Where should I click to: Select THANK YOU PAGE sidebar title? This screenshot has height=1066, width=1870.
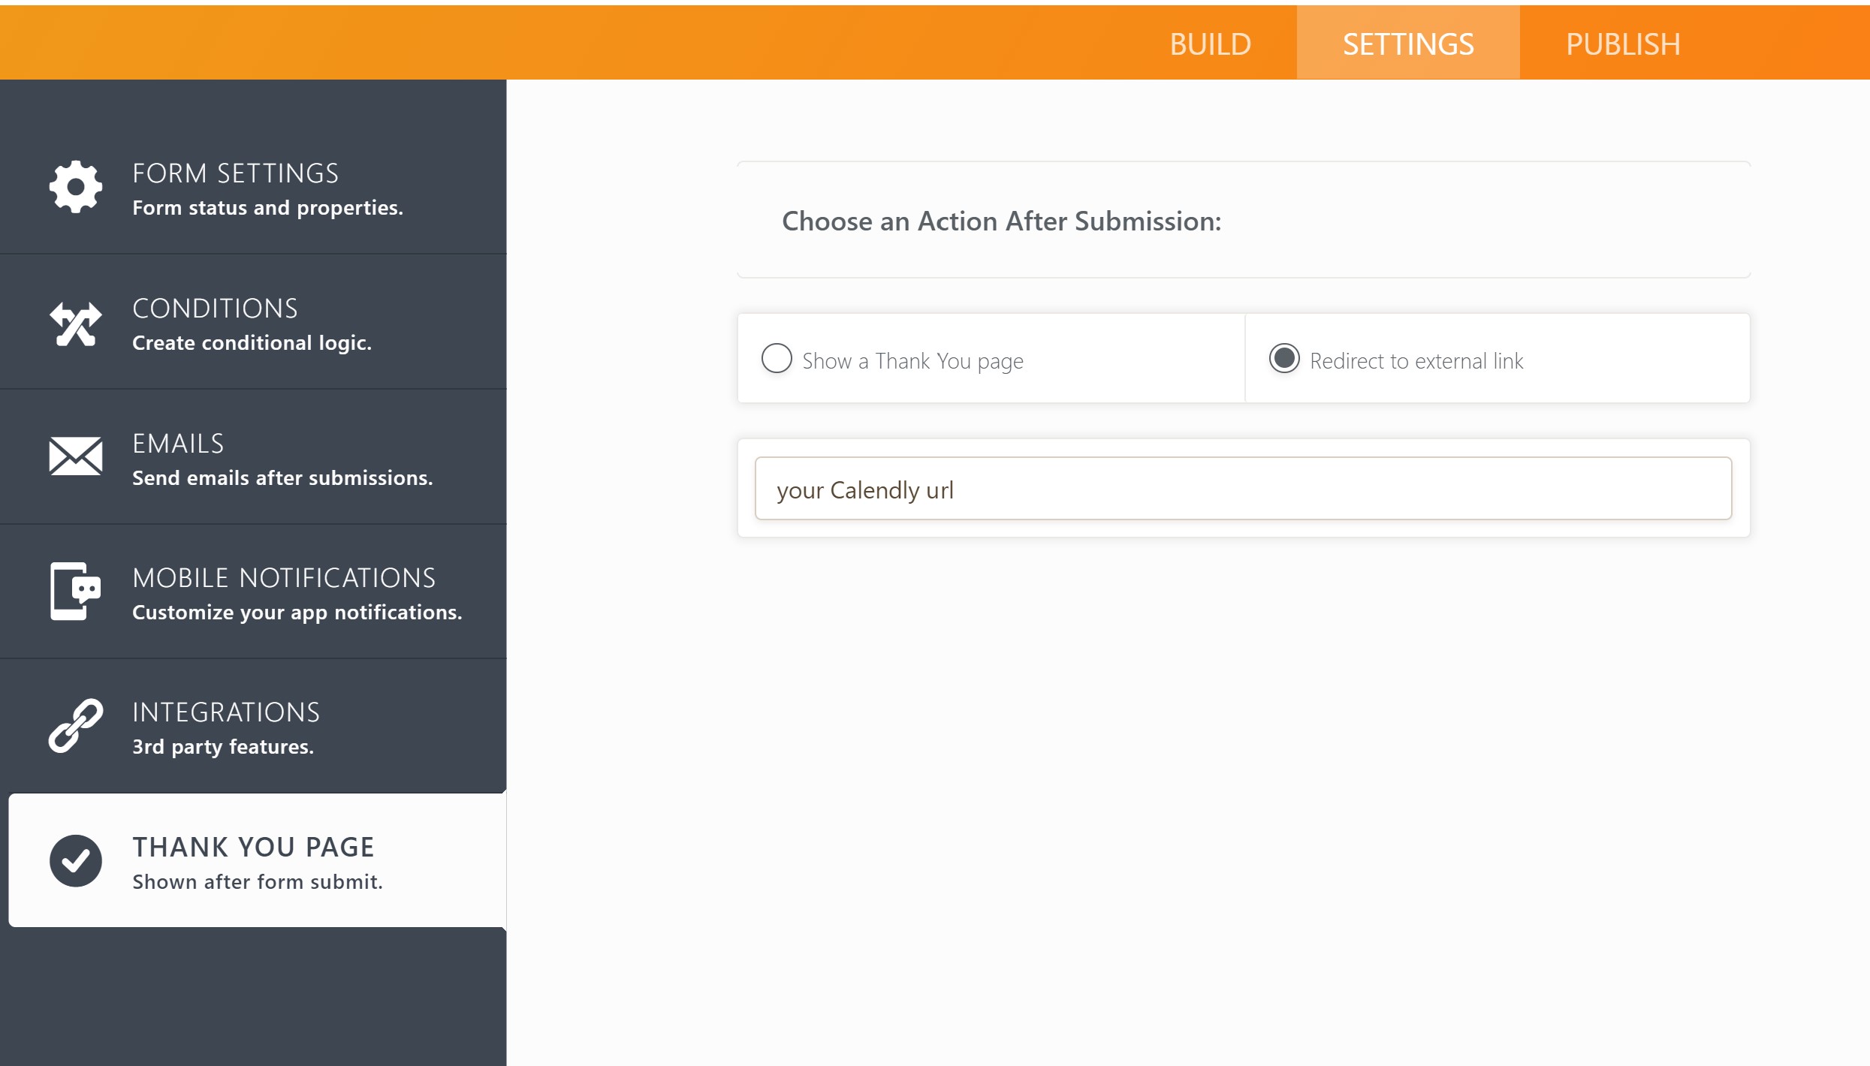coord(253,847)
